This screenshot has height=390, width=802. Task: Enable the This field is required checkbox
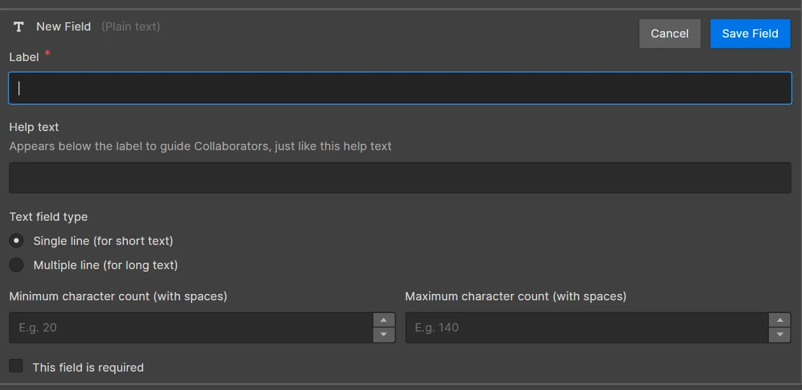[16, 366]
